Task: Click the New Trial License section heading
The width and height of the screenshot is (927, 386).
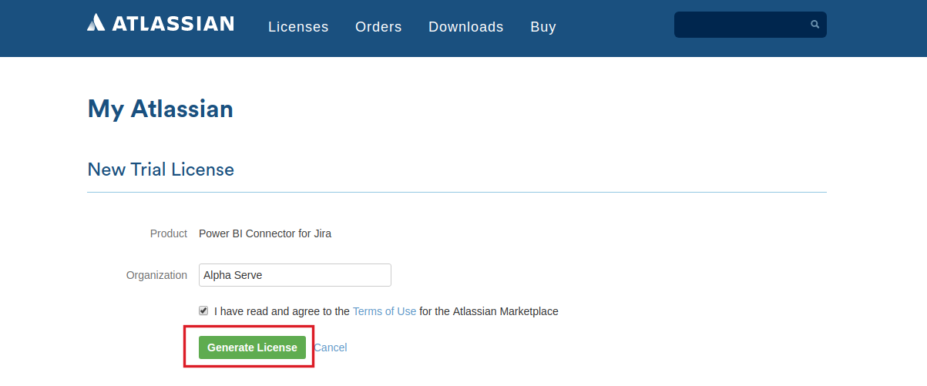Action: coord(161,169)
